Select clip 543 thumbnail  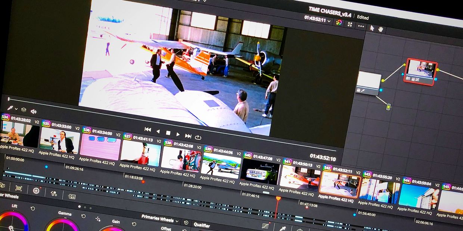379,191
